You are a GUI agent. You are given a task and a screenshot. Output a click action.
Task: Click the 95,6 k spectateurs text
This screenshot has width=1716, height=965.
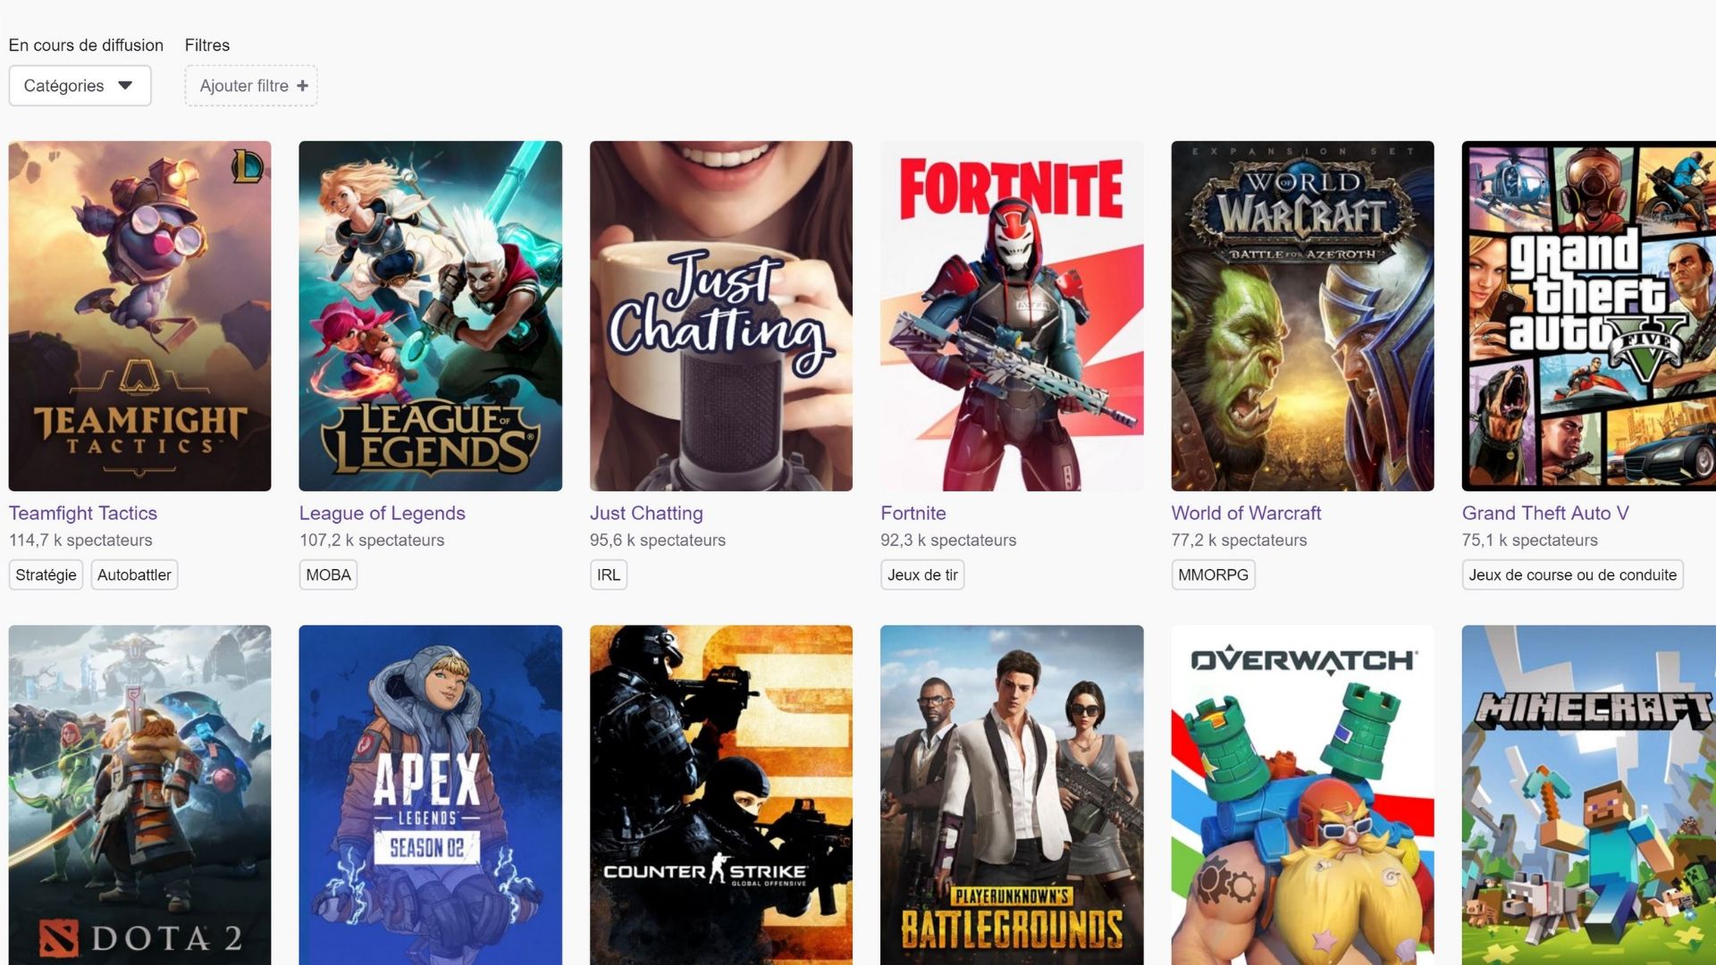point(658,540)
